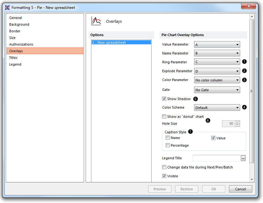Open the Gate dropdown list
263x203 pixels.
(217, 90)
